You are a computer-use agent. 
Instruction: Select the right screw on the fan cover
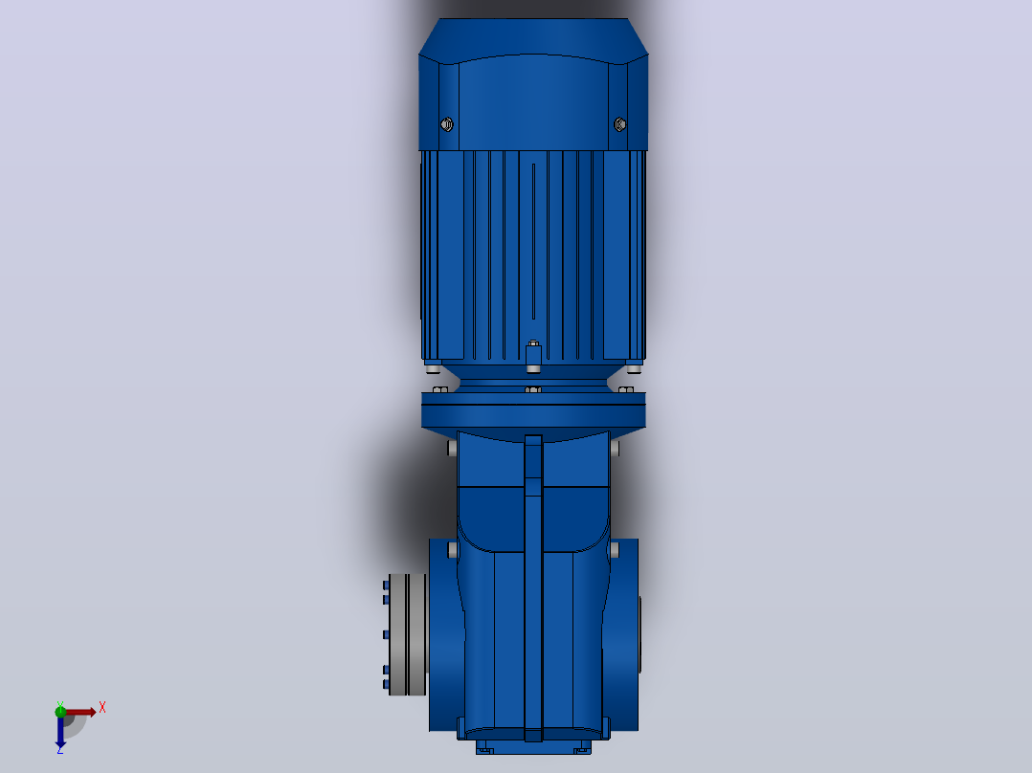(x=620, y=124)
